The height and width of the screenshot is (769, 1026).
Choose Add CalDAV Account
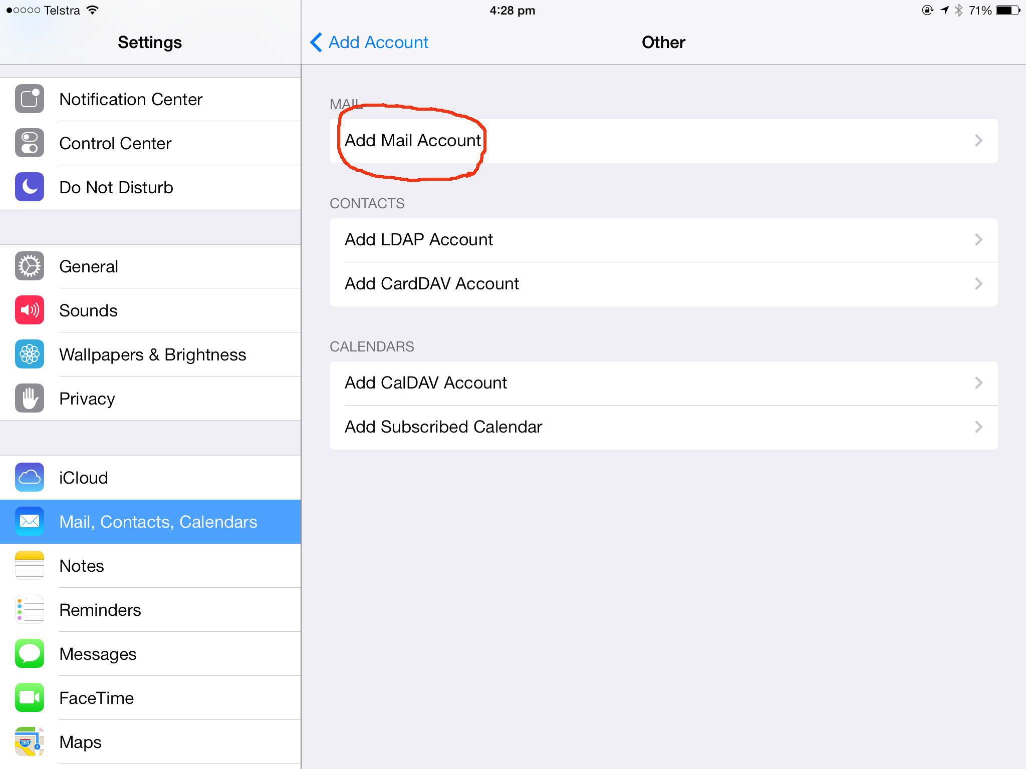(x=663, y=383)
